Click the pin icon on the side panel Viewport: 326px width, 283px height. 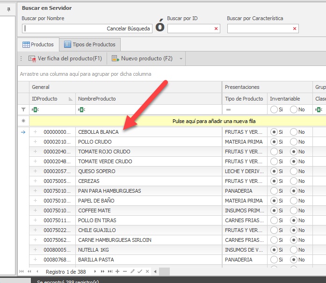point(8,9)
